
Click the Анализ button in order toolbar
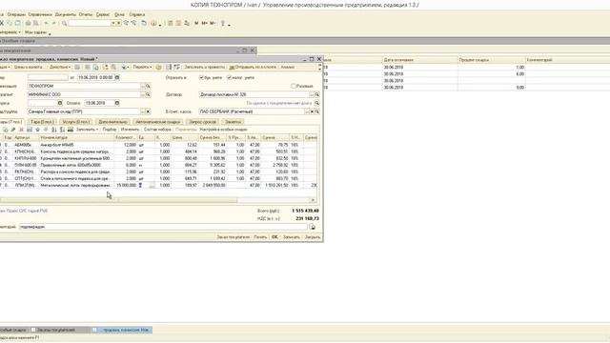coord(288,68)
